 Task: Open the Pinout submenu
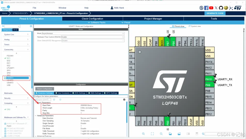point(126,23)
